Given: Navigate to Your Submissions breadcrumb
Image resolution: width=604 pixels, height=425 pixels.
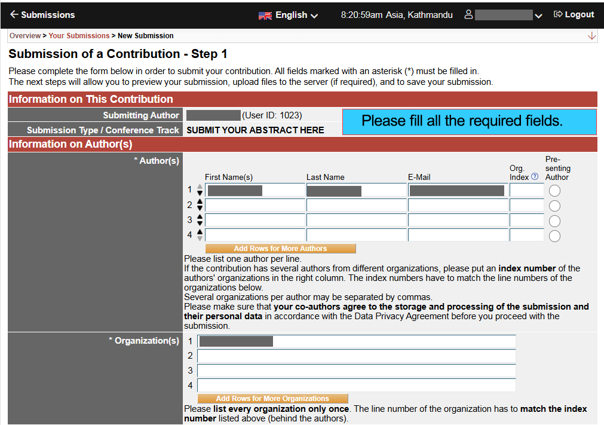Looking at the screenshot, I should (x=79, y=36).
